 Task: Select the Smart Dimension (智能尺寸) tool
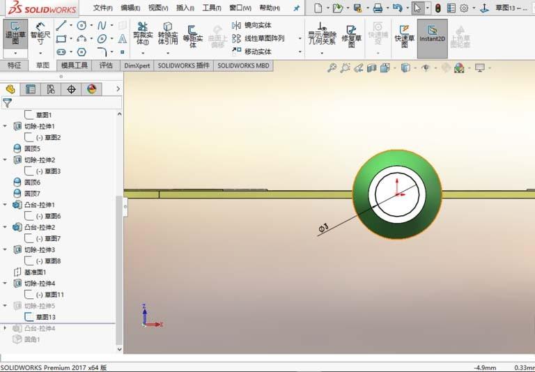click(x=40, y=34)
